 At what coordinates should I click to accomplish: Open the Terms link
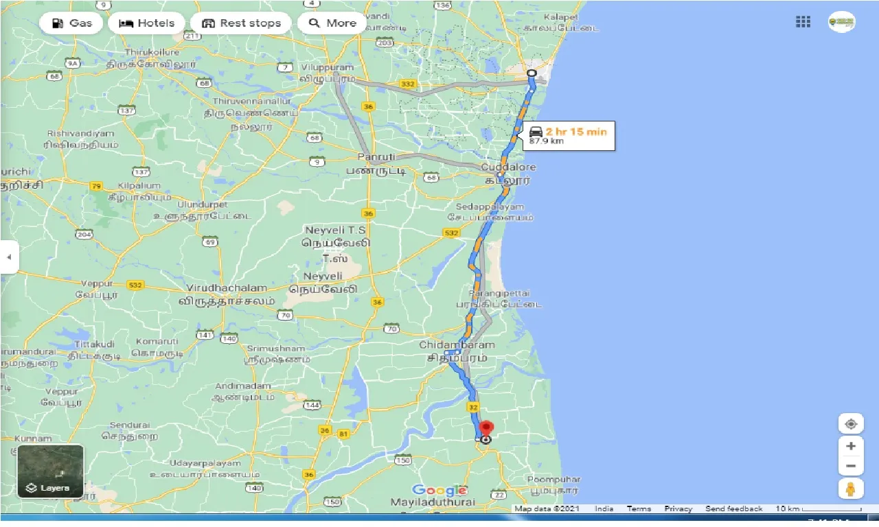639,509
